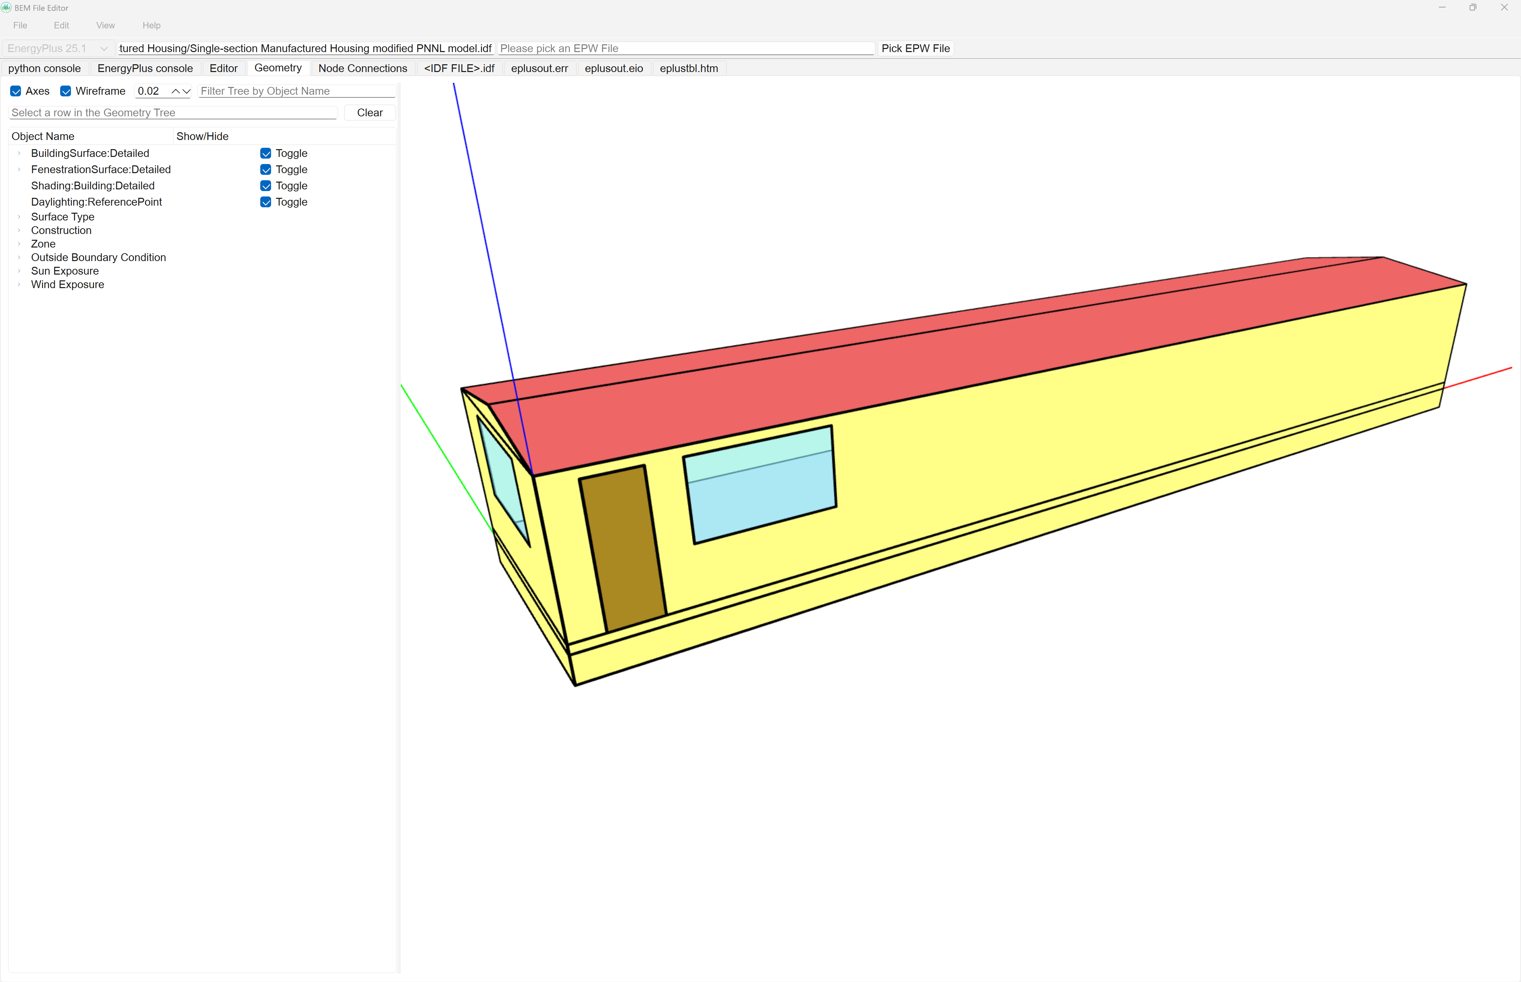Open the eplustbl.htm tab
Screen dimensions: 1521x982
(689, 68)
